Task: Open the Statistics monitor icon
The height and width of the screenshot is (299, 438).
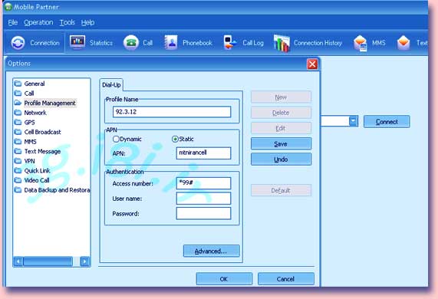Action: (77, 42)
